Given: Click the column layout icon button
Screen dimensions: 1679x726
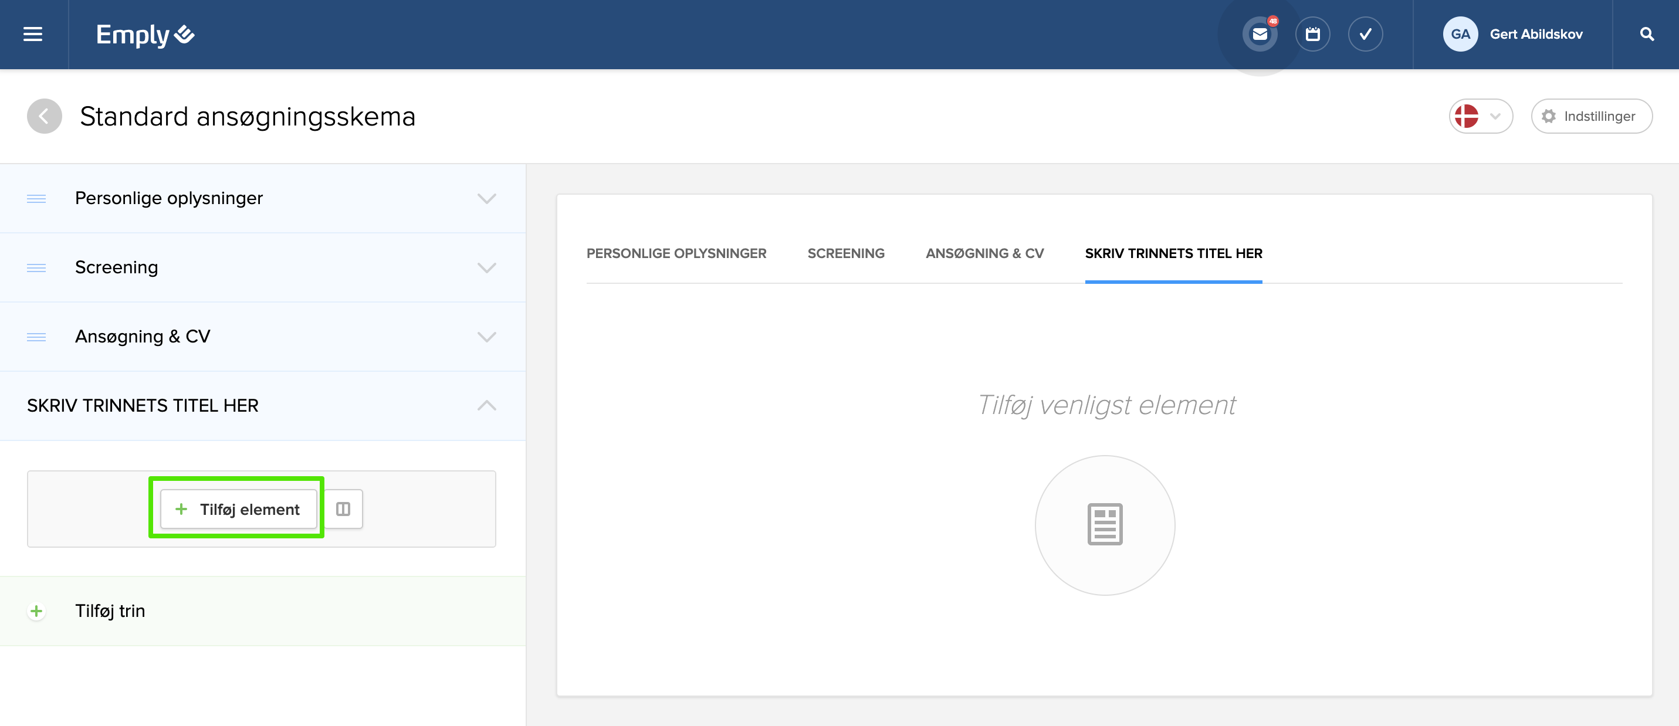Looking at the screenshot, I should pos(343,509).
